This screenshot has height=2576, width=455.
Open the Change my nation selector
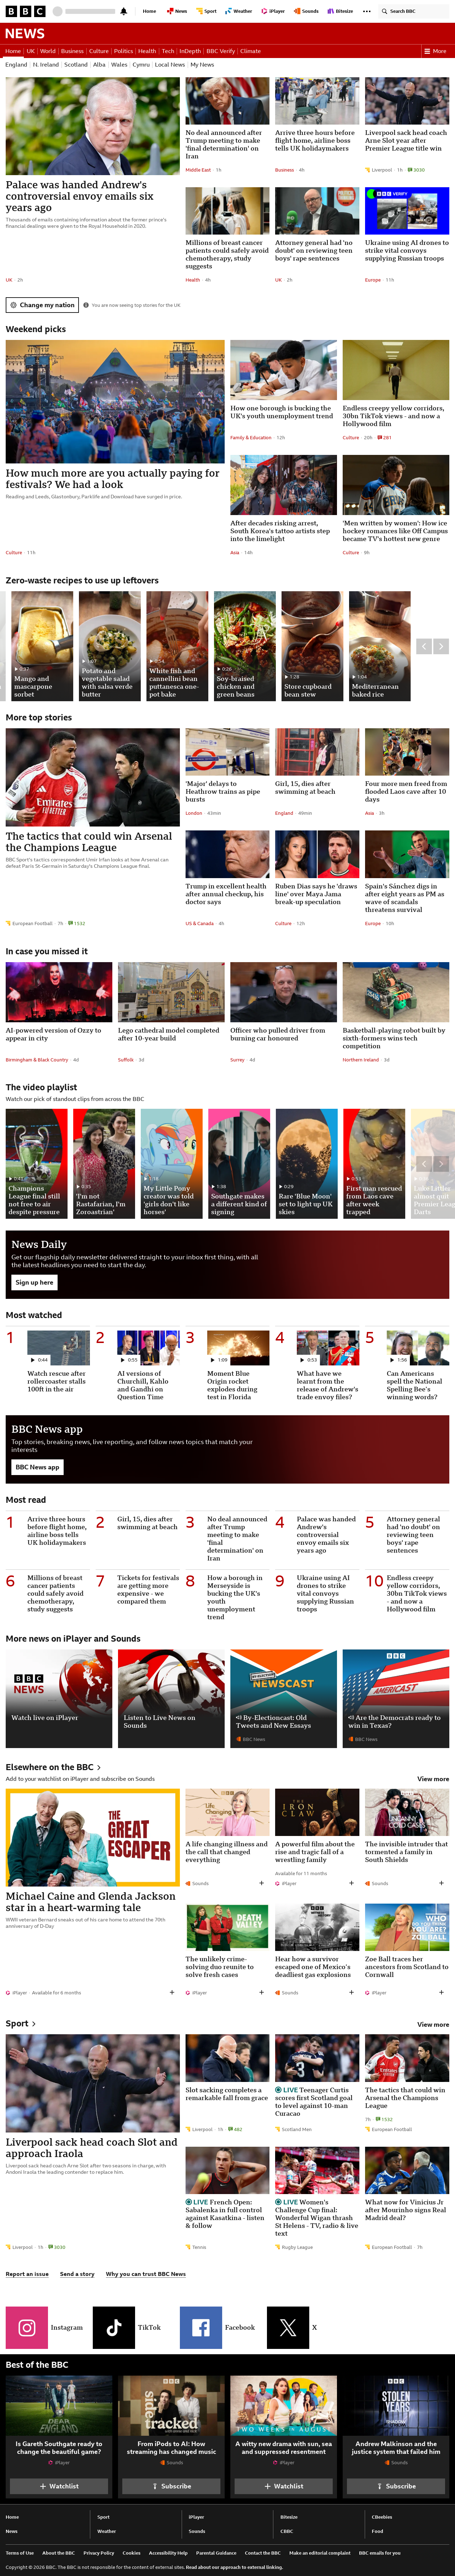point(42,305)
